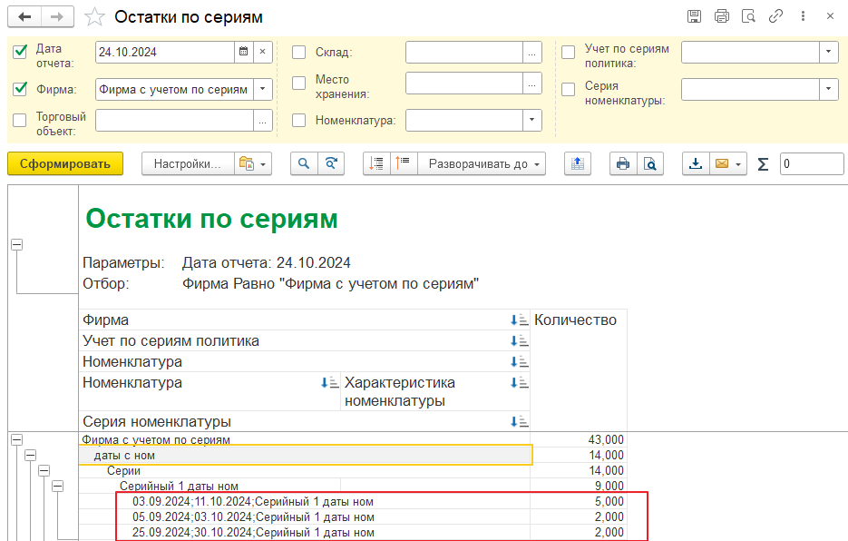Screen dimensions: 848x541
Task: Select the row 03.09.2024;11.10.2024 series
Action: tap(253, 501)
